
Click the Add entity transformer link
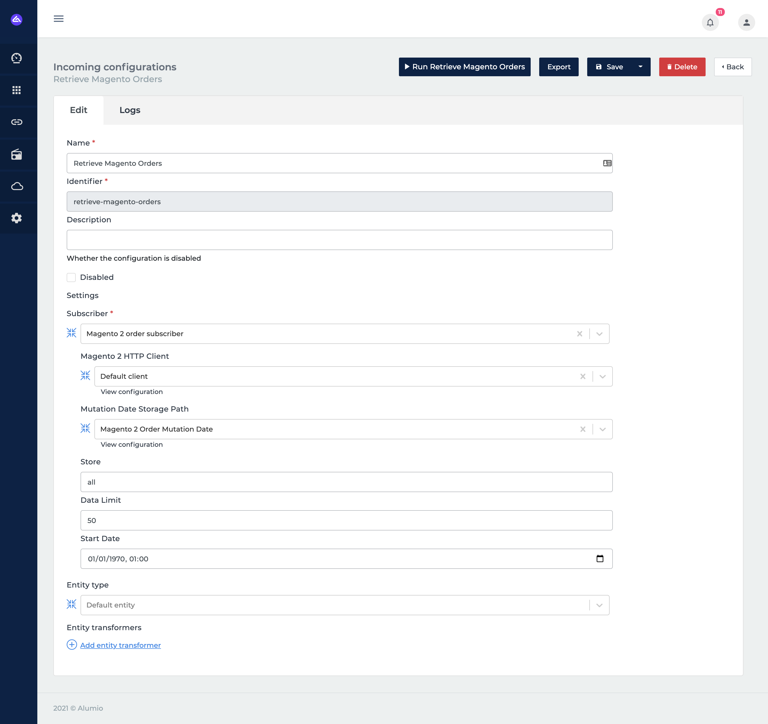(120, 645)
